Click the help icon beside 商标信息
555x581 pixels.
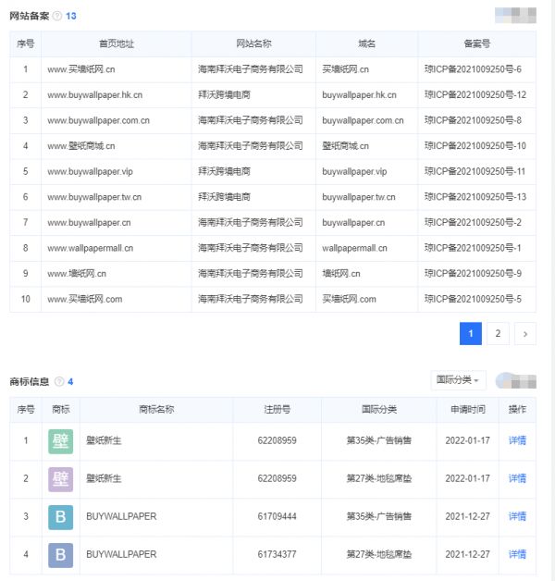click(x=59, y=381)
